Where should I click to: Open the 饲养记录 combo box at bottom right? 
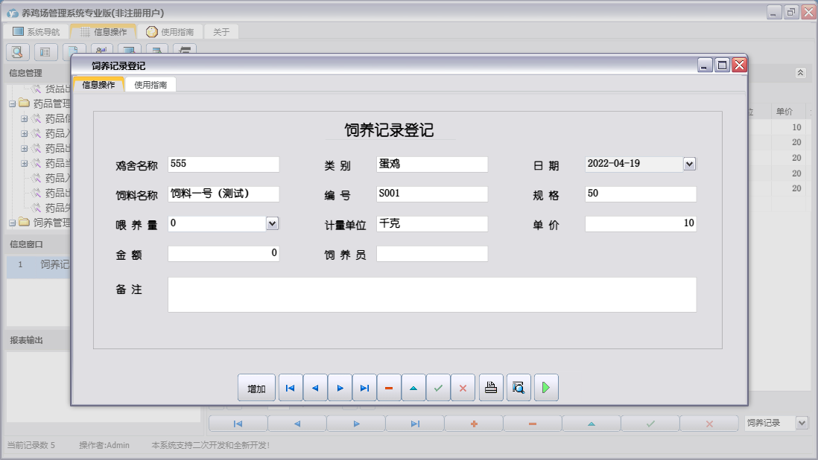pyautogui.click(x=802, y=423)
